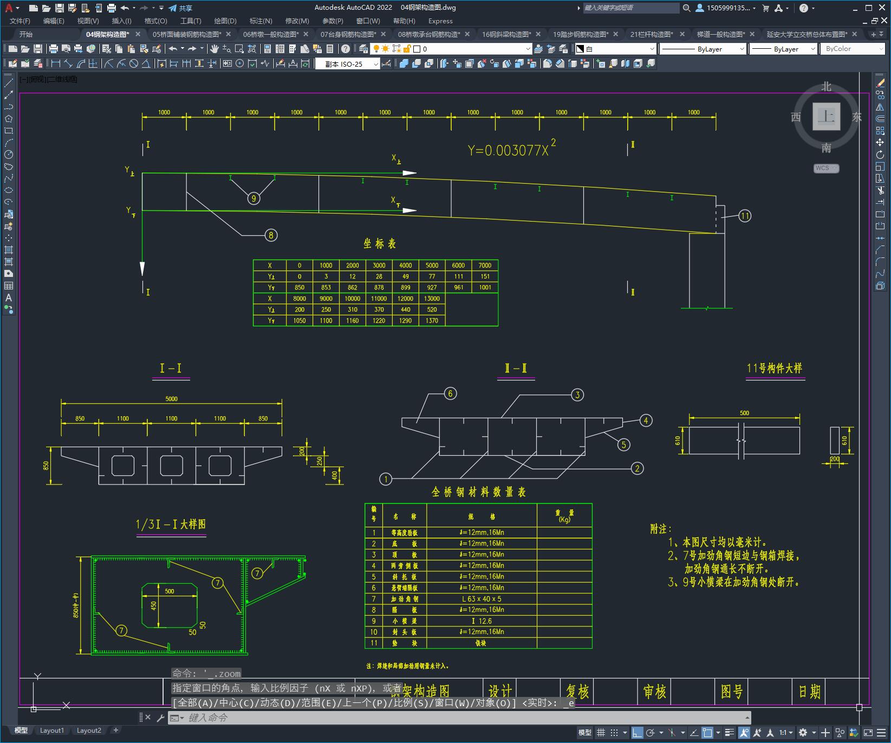
Task: Toggle object snap tracking
Action: pos(694,733)
